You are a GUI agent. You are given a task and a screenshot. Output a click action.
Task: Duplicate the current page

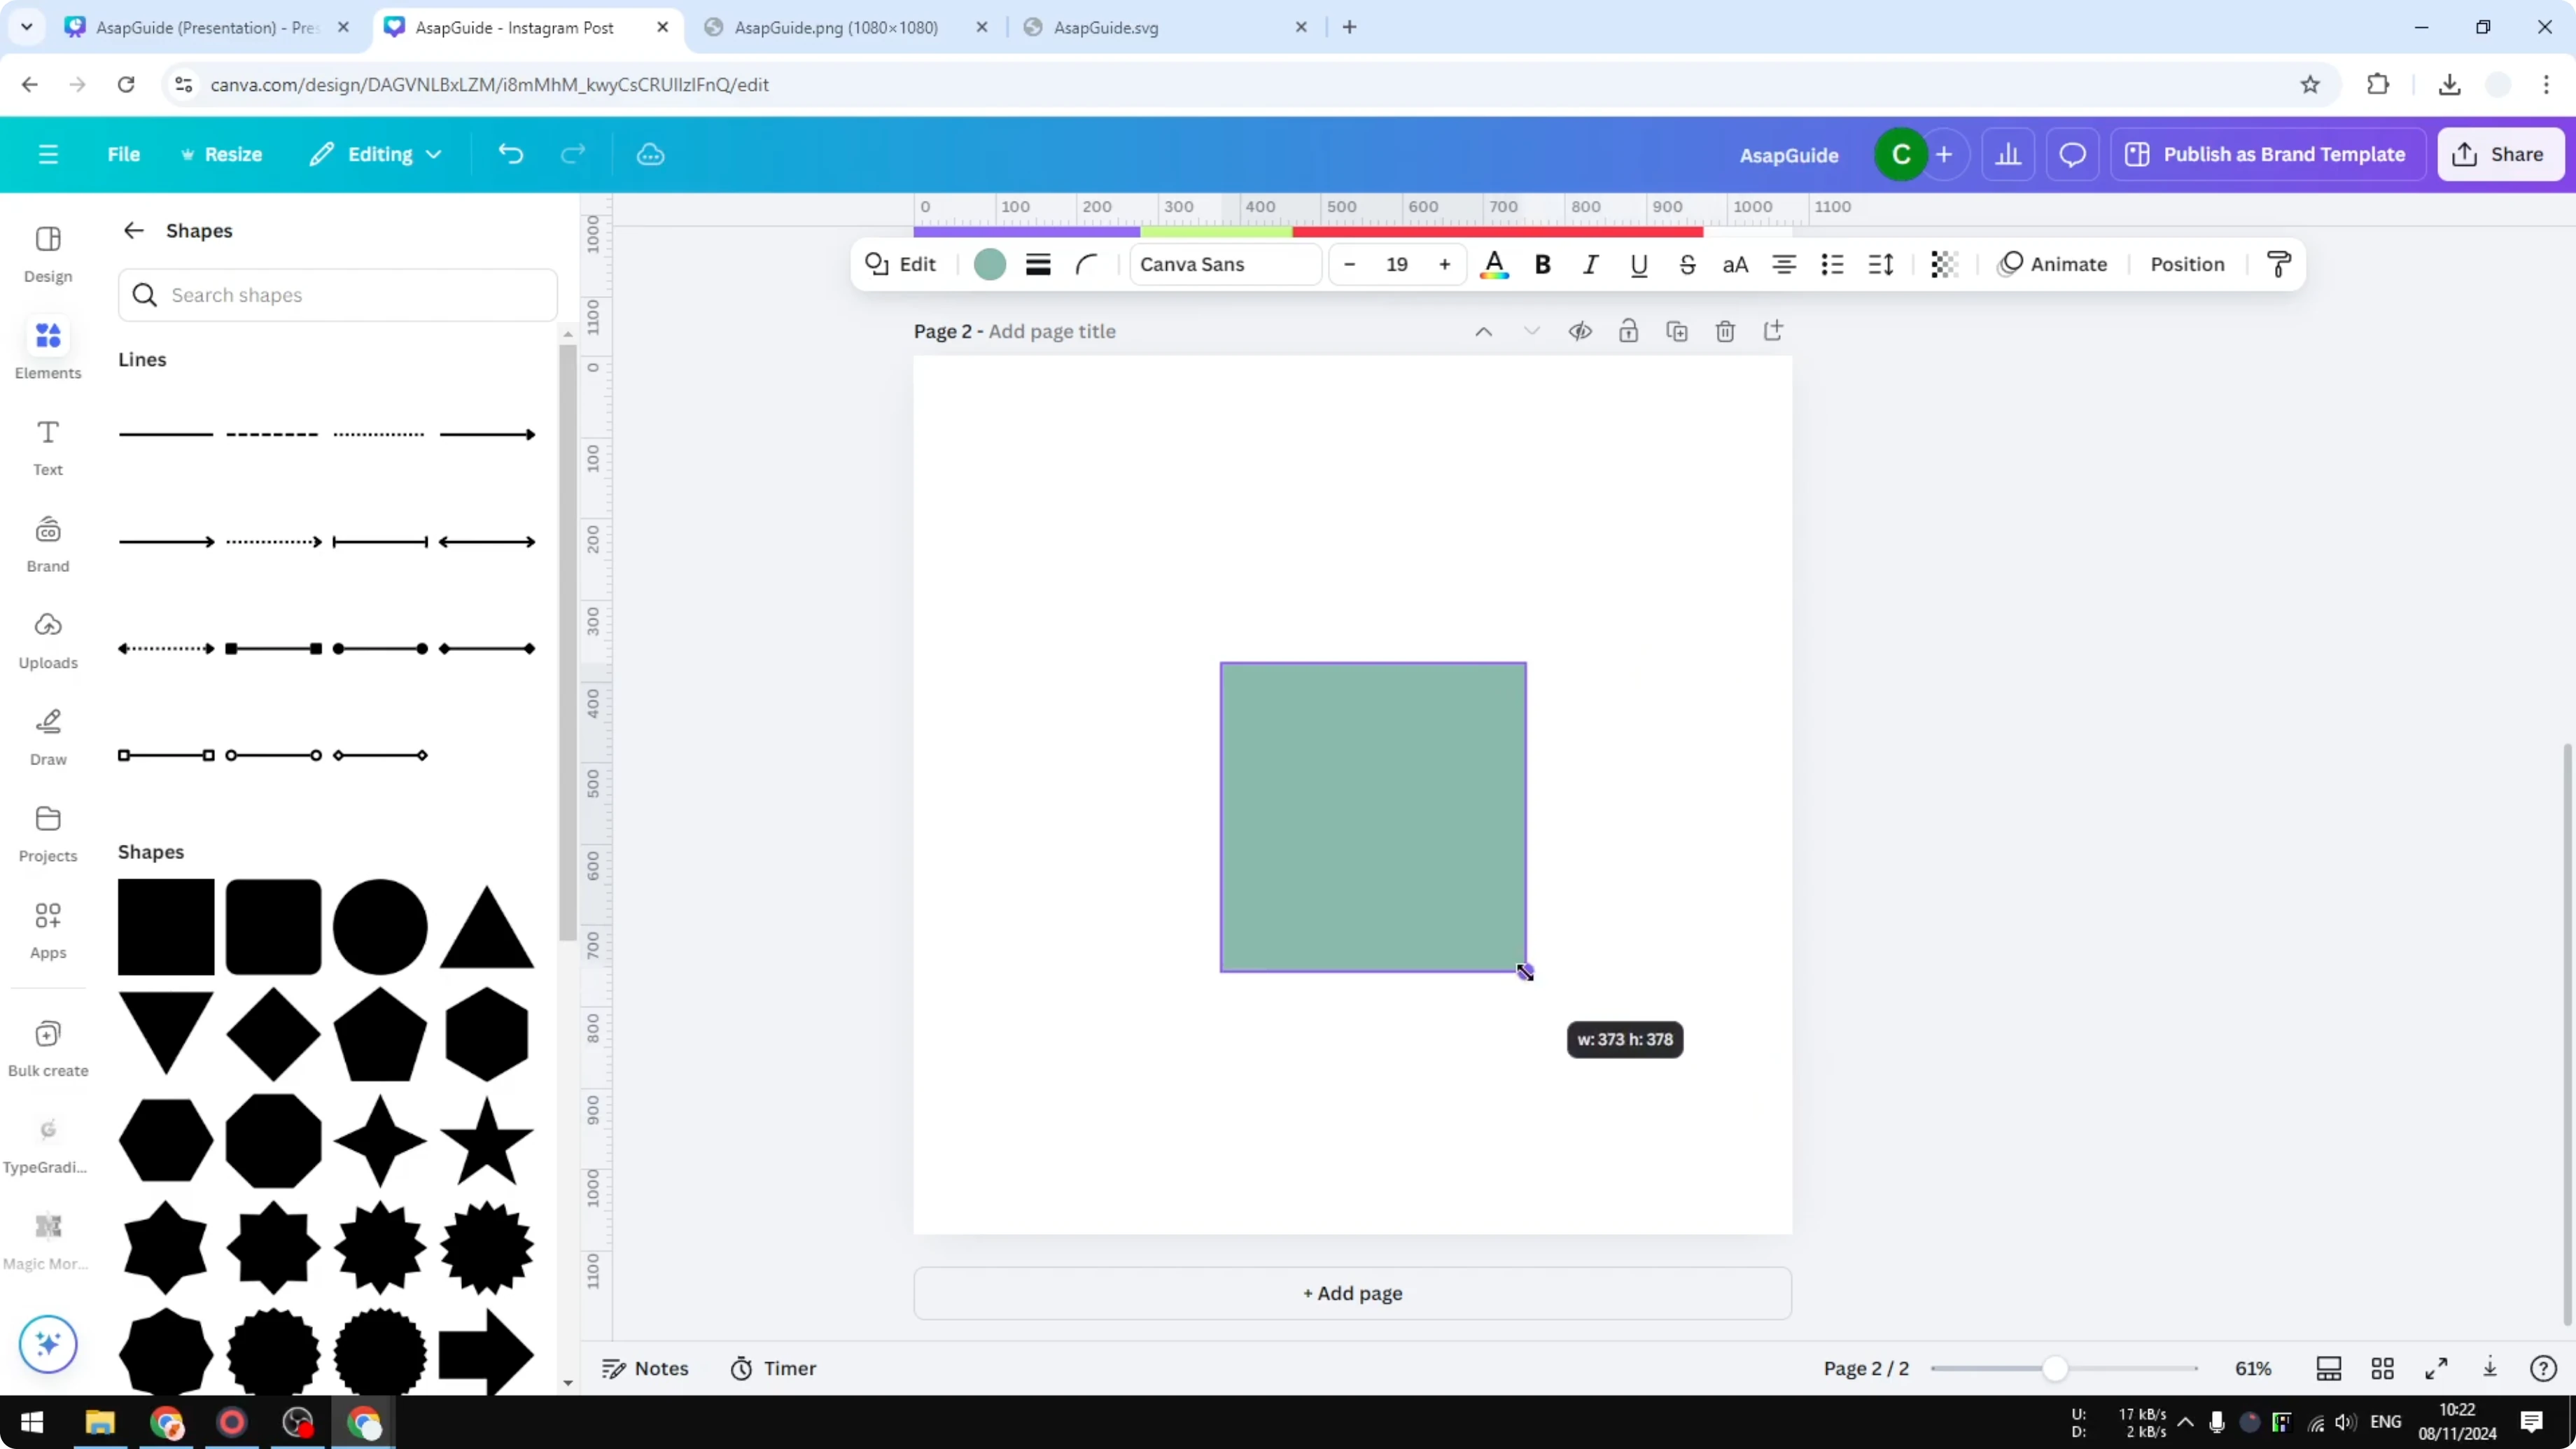1677,331
